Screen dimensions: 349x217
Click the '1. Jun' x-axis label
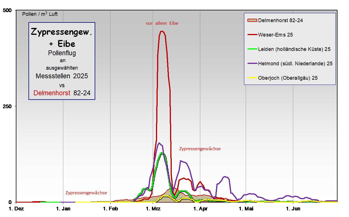coord(293,208)
